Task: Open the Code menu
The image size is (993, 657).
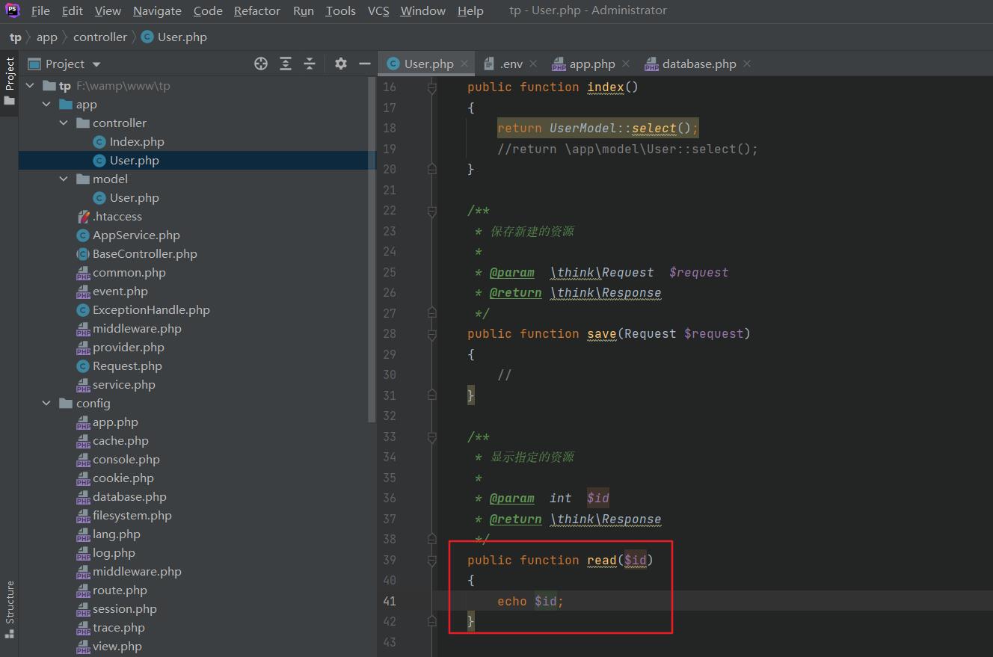Action: (208, 10)
